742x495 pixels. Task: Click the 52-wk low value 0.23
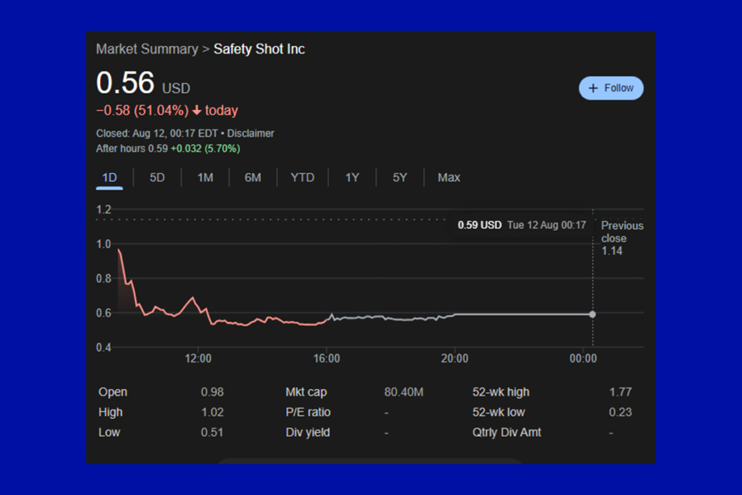tap(620, 412)
